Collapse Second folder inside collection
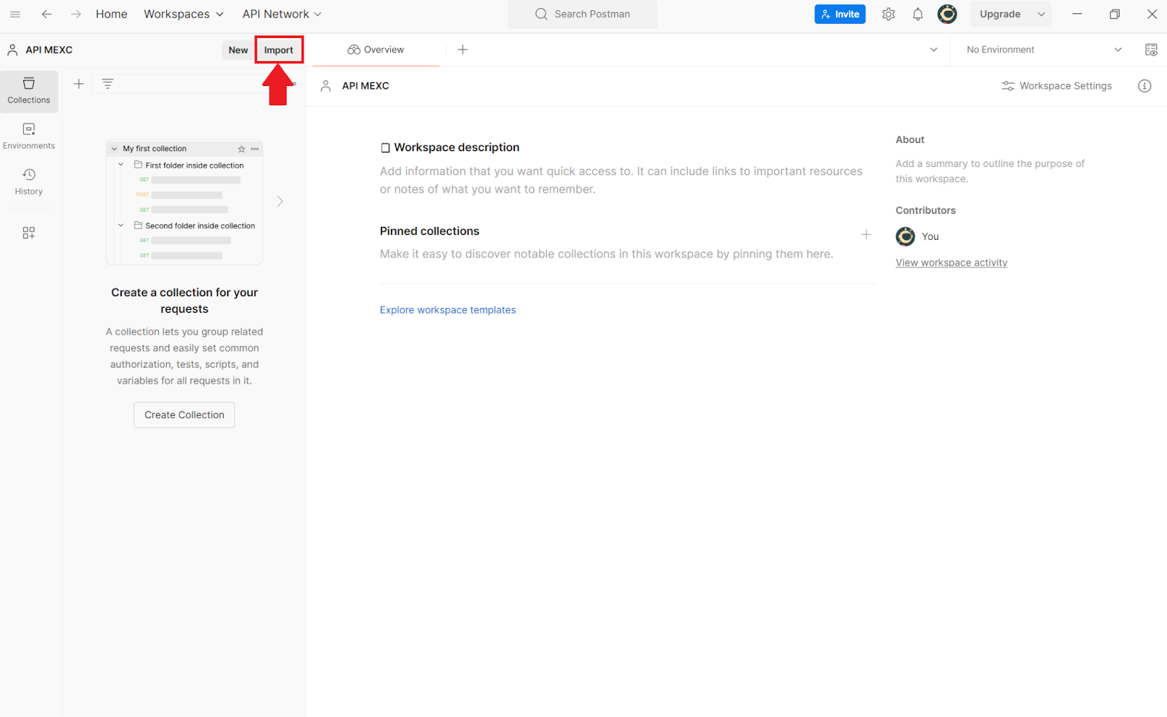The height and width of the screenshot is (717, 1167). point(121,225)
